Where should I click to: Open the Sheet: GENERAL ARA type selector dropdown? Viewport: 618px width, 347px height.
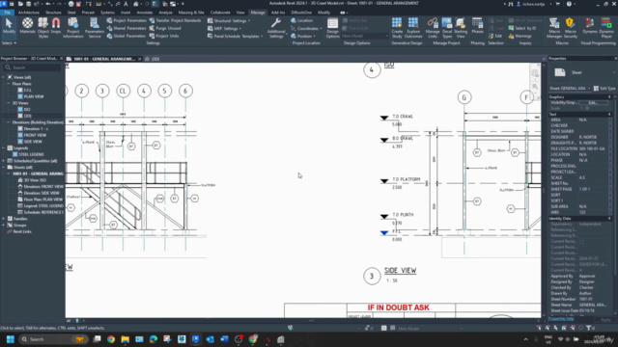(570, 88)
